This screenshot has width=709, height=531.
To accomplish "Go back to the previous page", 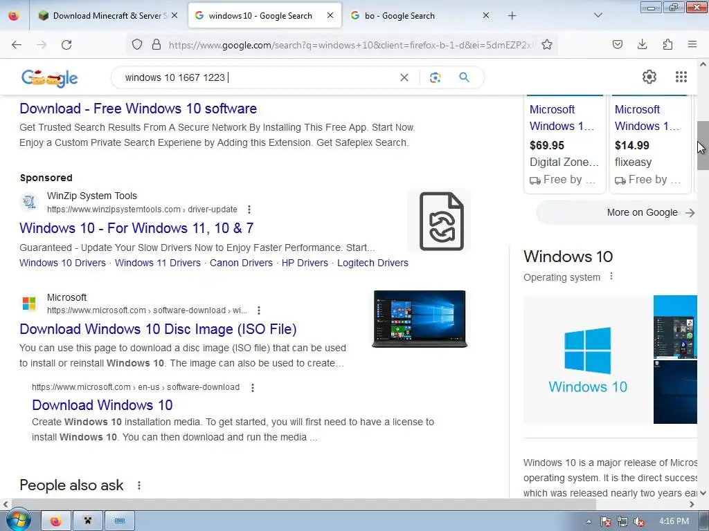I will coord(17,45).
